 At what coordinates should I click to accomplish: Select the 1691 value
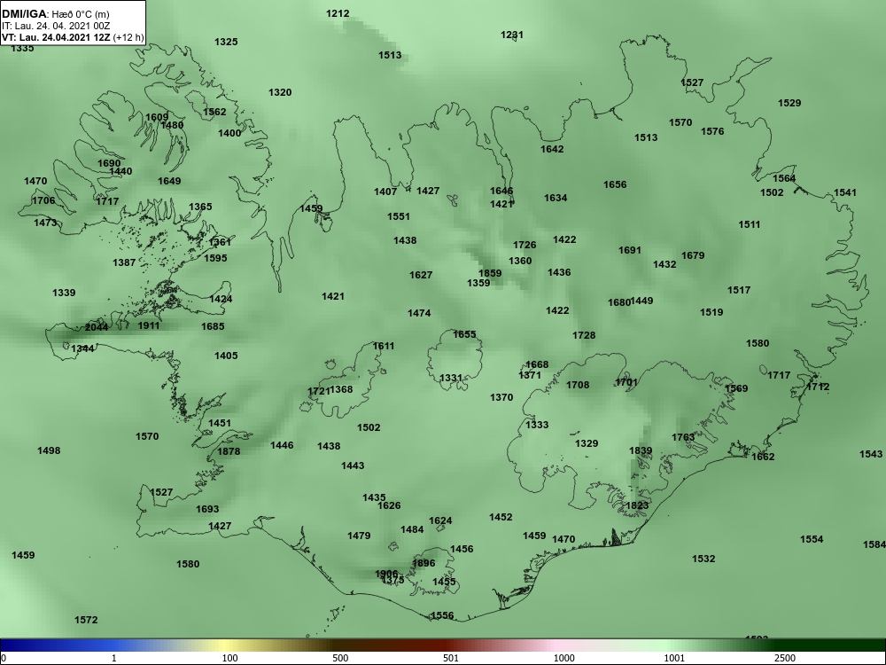[x=630, y=251]
